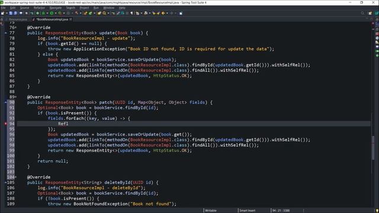379x213 pixels.
Task: Click the Search magnifier toolbar icon
Action: (104, 13)
